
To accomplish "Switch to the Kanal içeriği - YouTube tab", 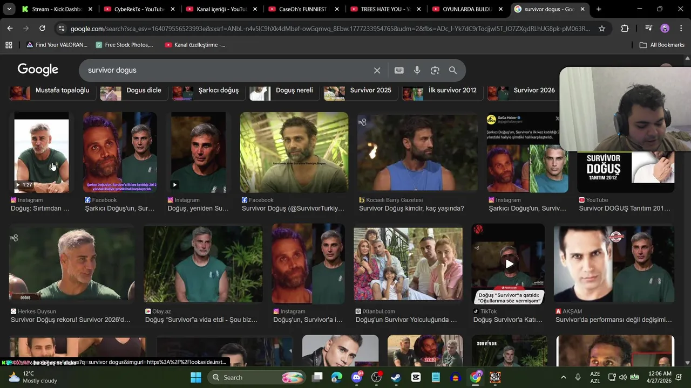I will click(222, 9).
